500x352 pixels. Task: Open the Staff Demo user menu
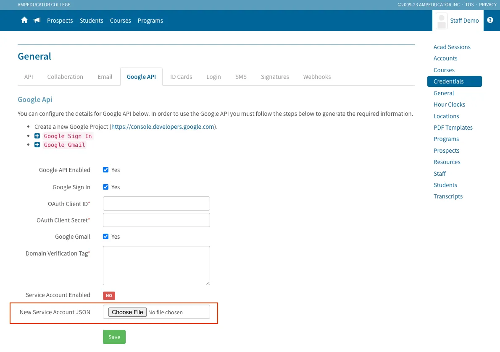point(458,21)
